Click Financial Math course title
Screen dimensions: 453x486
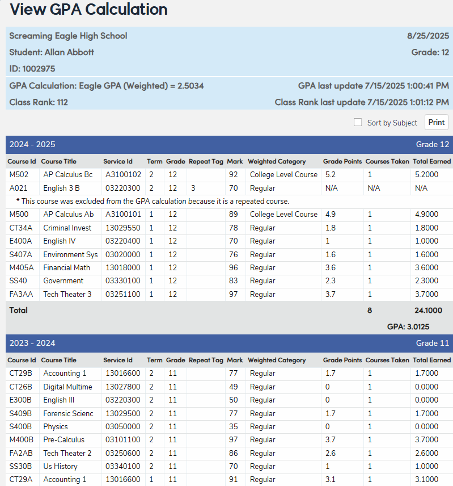pyautogui.click(x=66, y=267)
